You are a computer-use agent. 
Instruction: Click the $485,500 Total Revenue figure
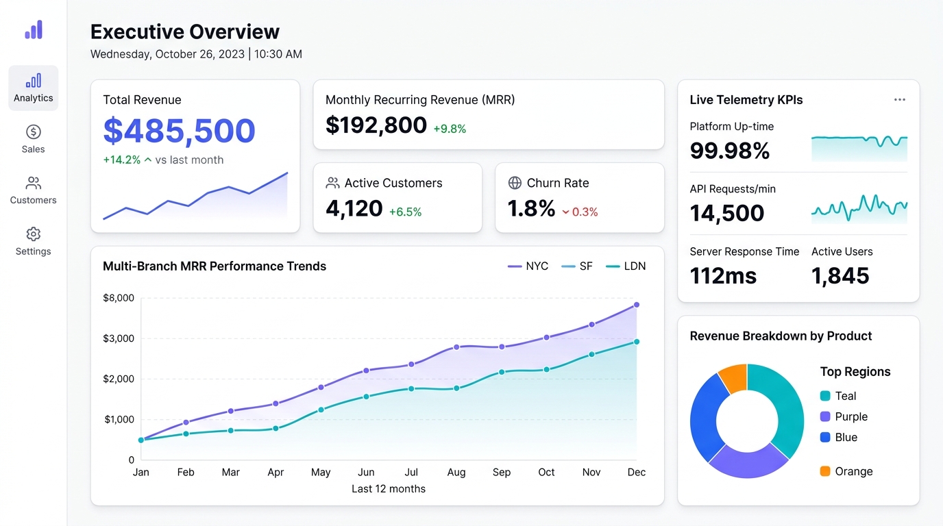tap(179, 131)
